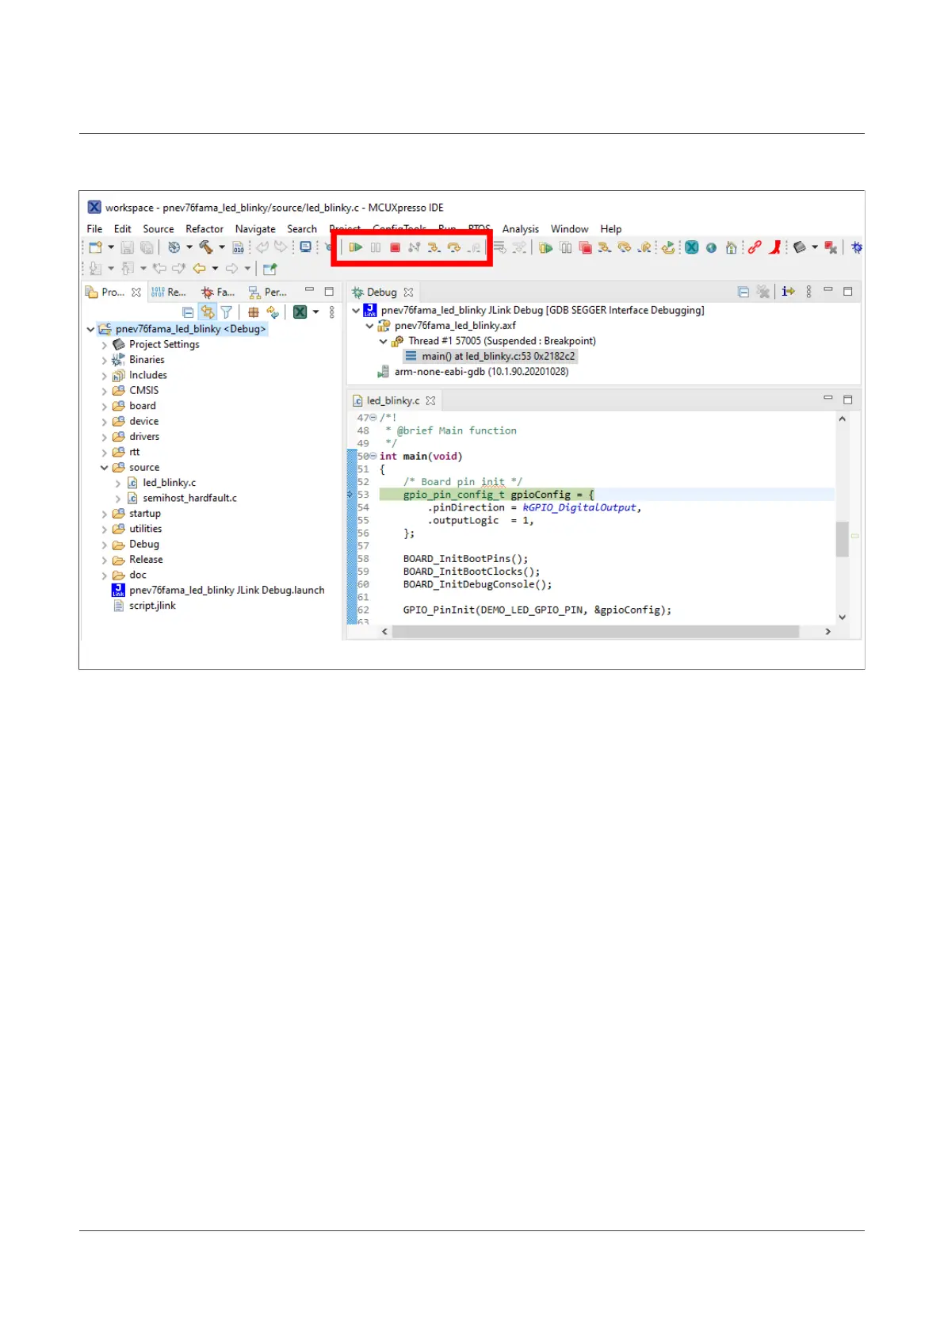Click the Resume all debug sessions icon
This screenshot has height=1335, width=944.
pyautogui.click(x=546, y=247)
